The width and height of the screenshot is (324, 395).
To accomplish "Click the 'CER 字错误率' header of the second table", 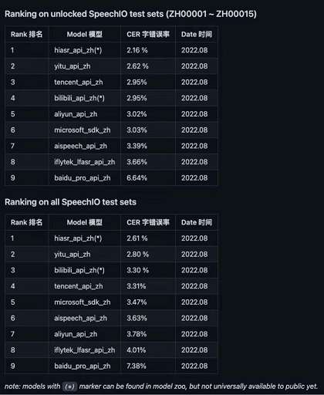I will tap(148, 222).
